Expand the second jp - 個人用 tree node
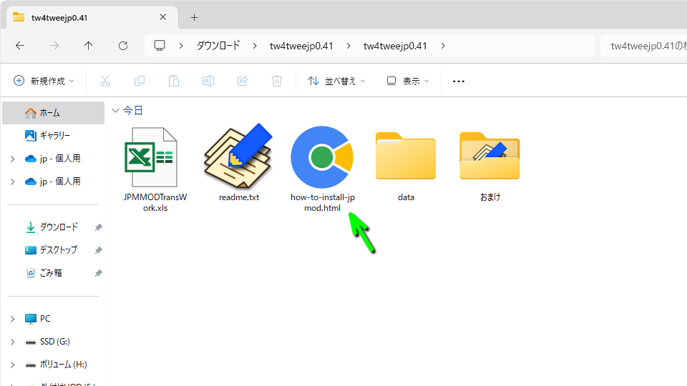This screenshot has width=687, height=386. [13, 182]
